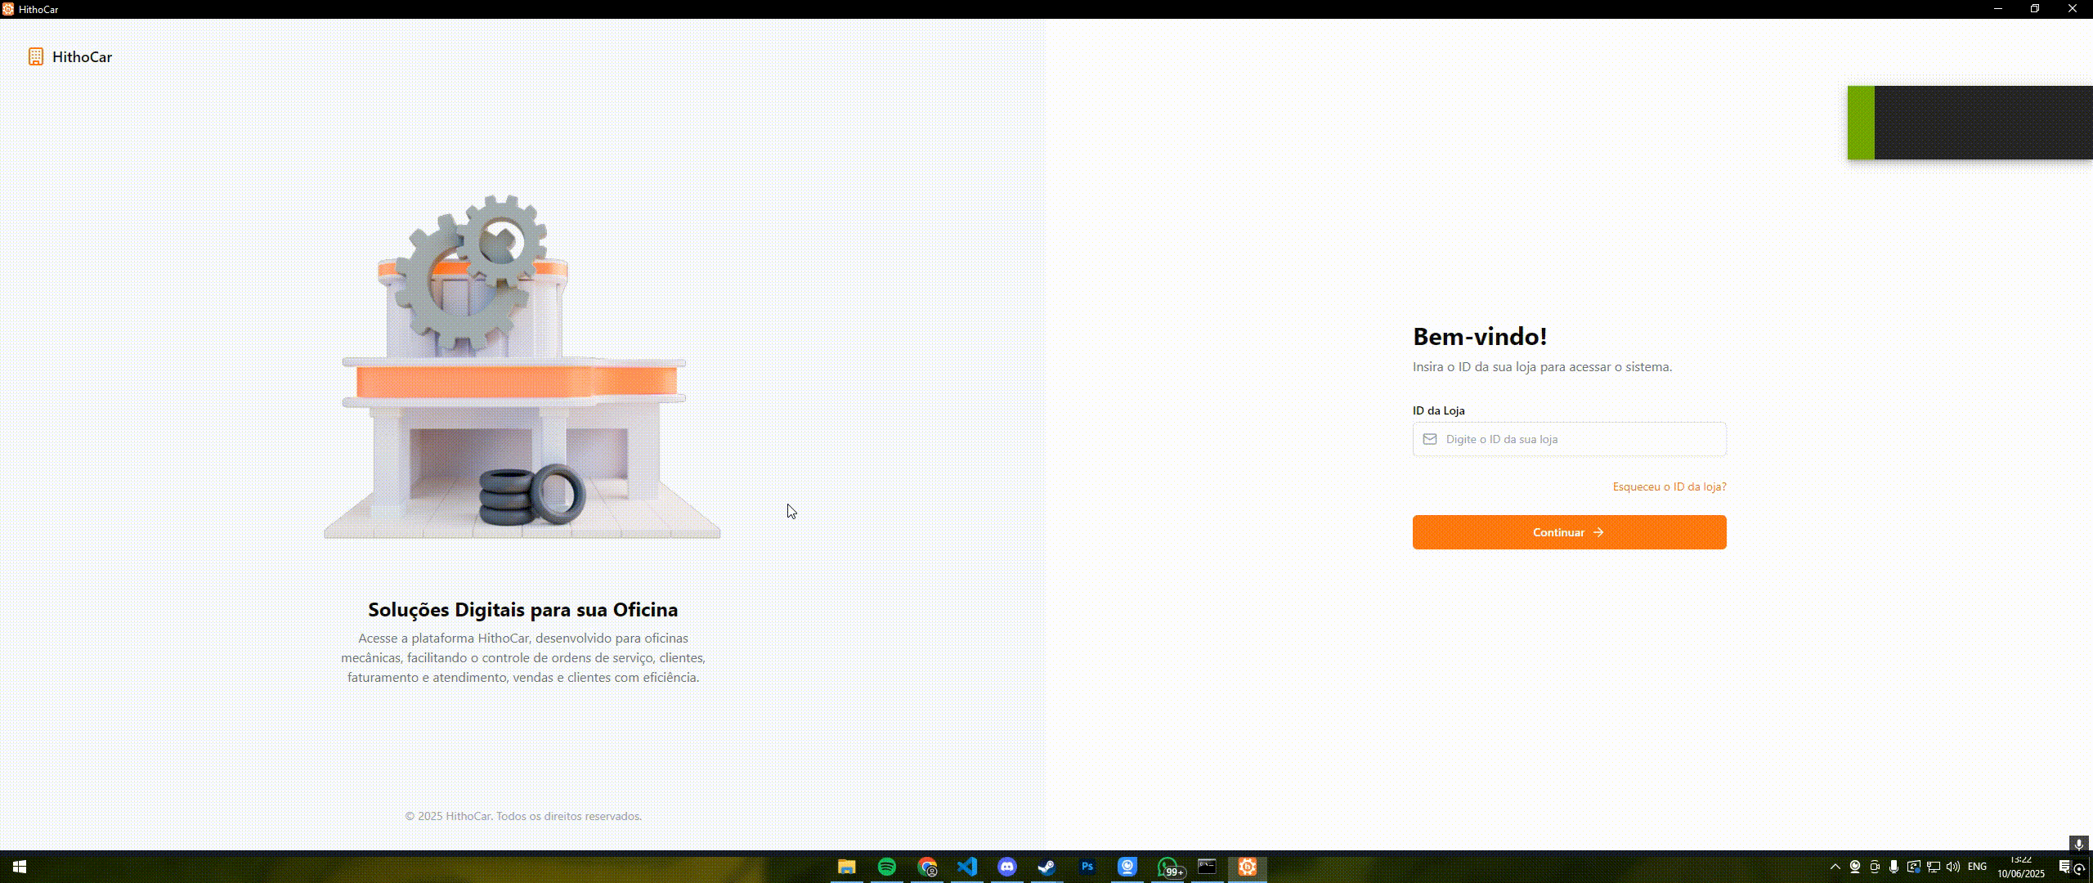2093x883 pixels.
Task: Click the green-dark notification toast
Action: 1970,123
